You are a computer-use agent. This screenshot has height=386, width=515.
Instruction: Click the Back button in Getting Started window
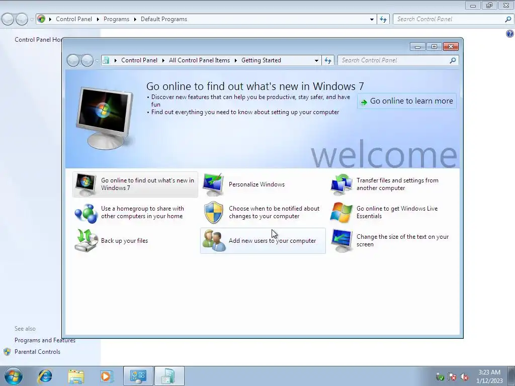(73, 60)
